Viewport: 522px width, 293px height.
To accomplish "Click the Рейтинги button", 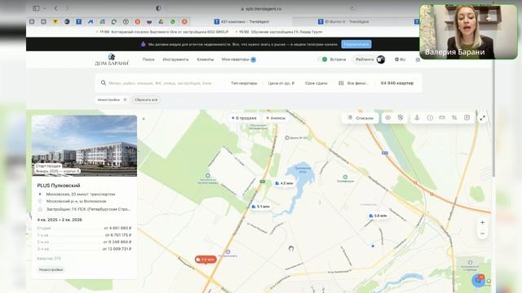I will (x=369, y=59).
